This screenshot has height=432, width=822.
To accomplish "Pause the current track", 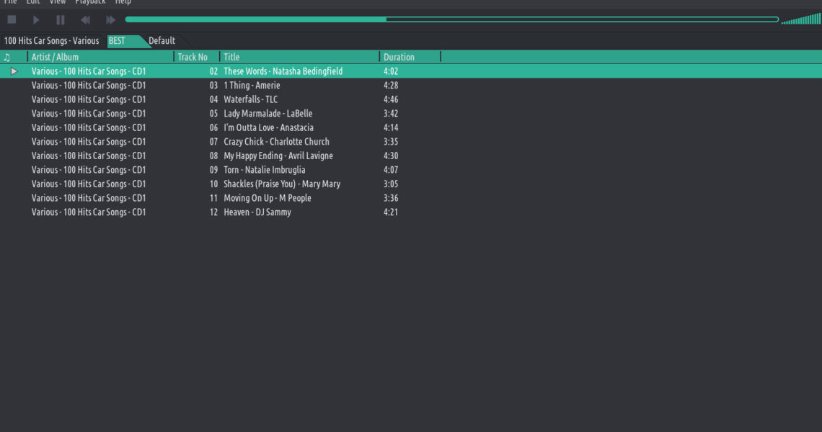I will (61, 20).
